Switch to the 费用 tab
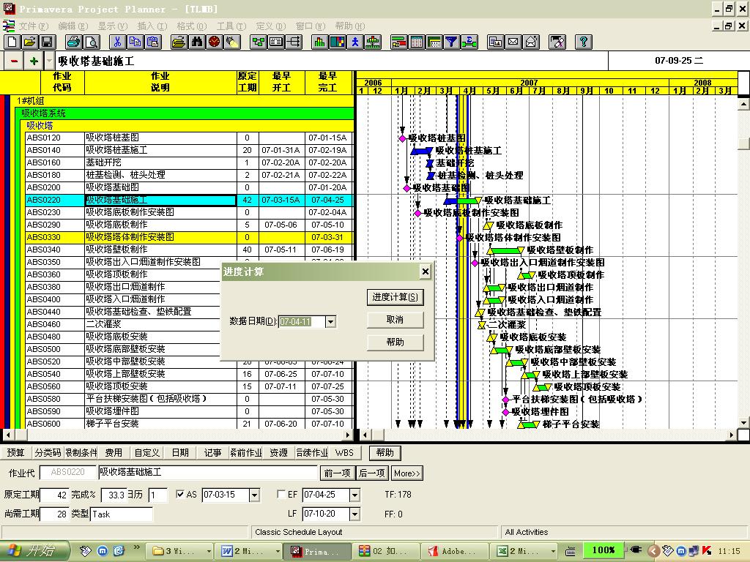This screenshot has height=562, width=750. tap(114, 452)
